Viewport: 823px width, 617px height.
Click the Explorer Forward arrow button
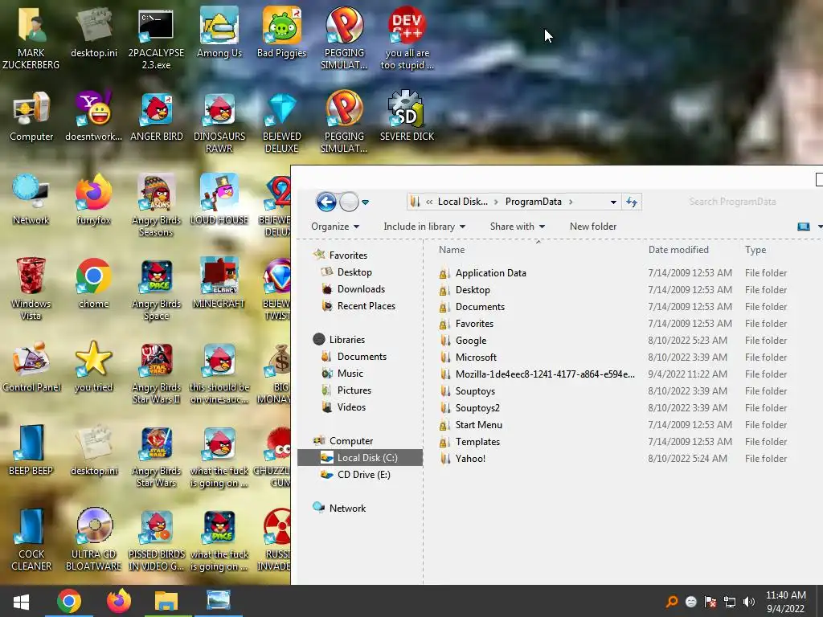click(349, 202)
